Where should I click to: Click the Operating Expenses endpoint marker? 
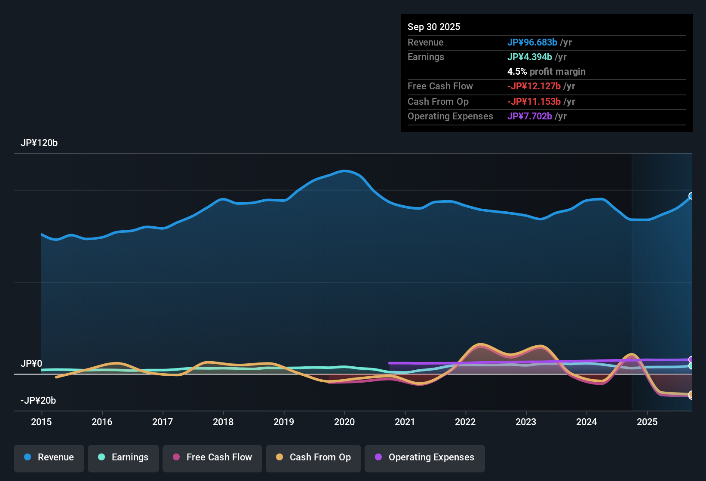692,360
